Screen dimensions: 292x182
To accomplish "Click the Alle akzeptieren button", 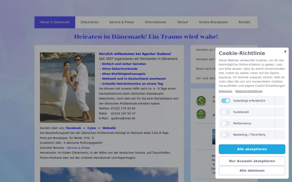I will coord(252,149).
